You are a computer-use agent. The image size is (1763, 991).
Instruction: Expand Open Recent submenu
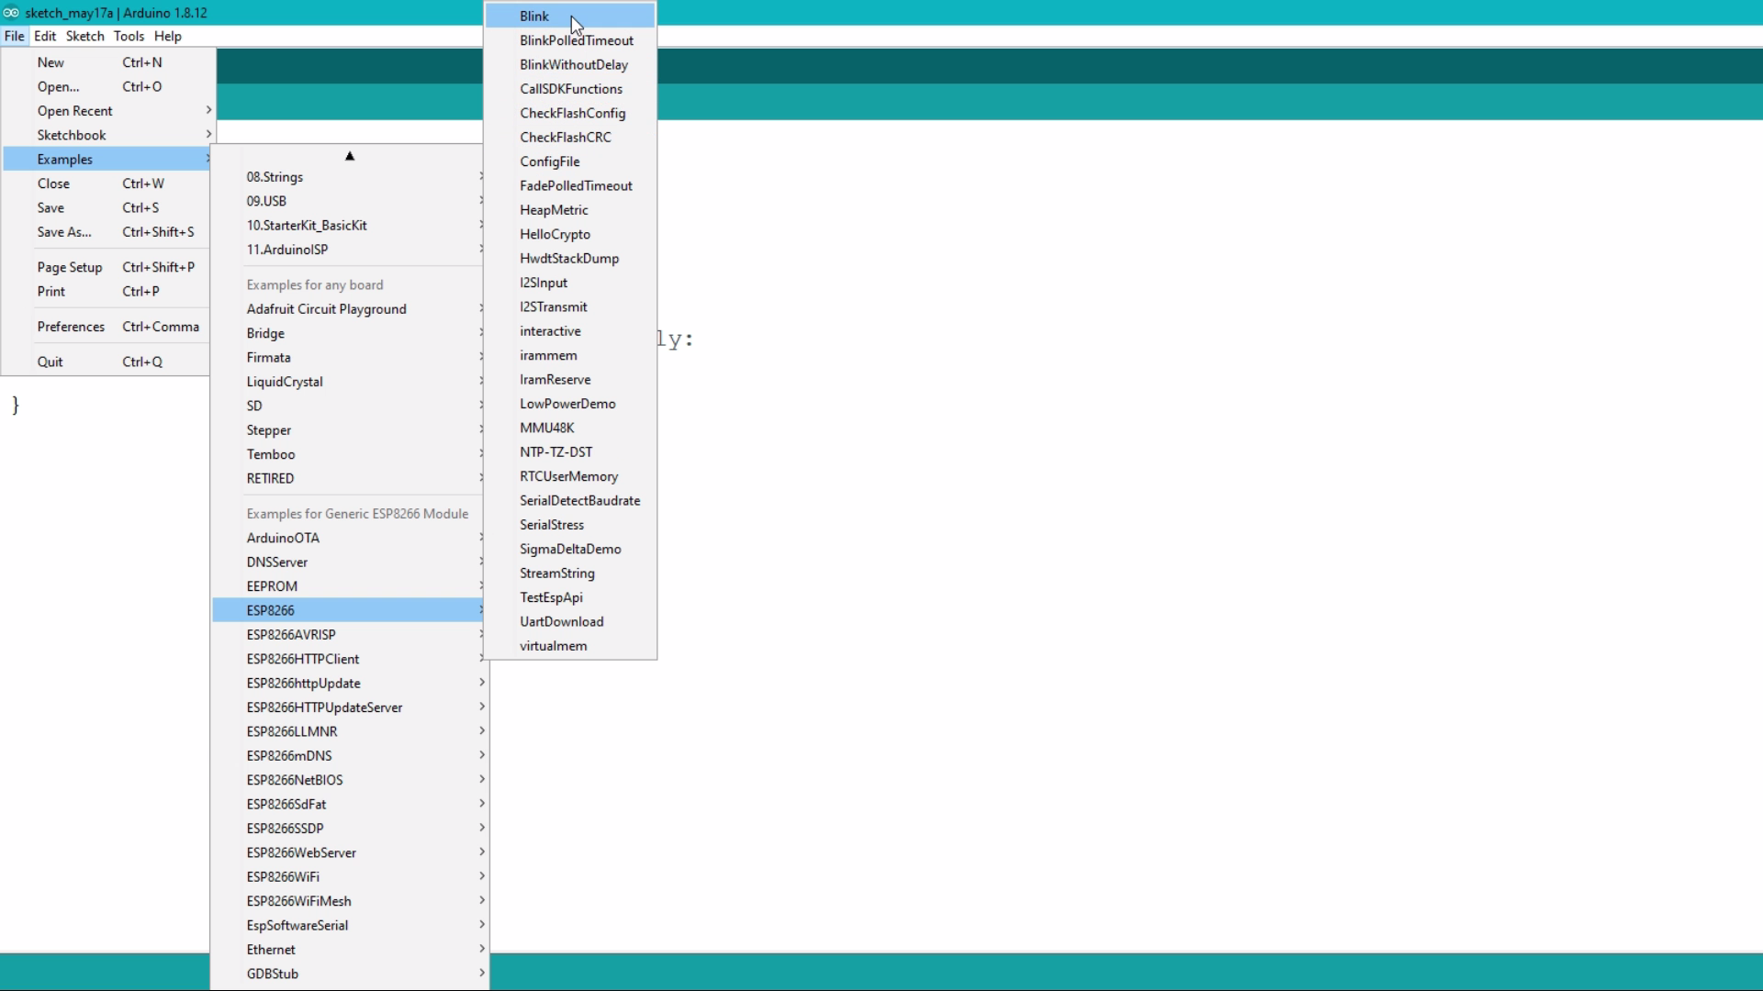click(x=108, y=111)
